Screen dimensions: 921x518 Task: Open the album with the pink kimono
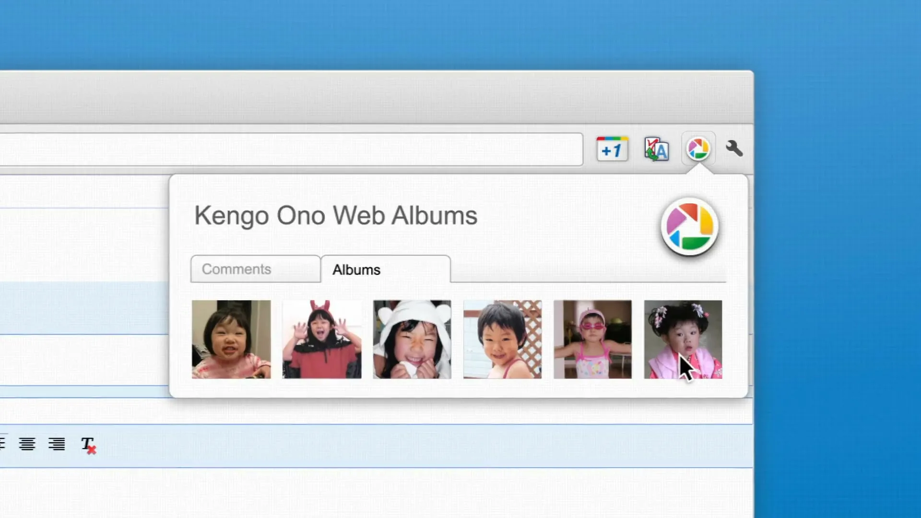683,340
